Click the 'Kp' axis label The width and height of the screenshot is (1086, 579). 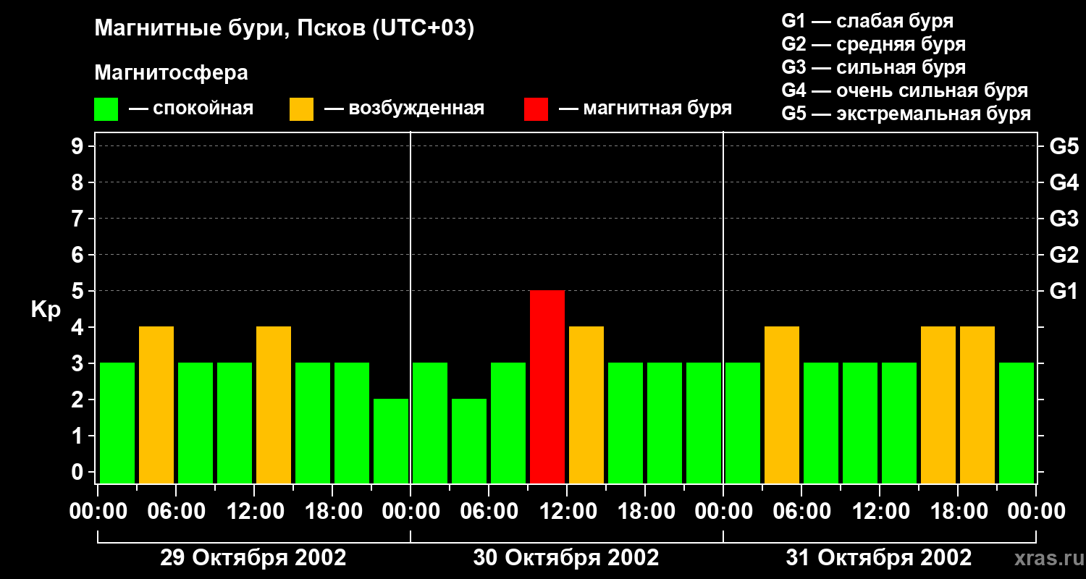(x=46, y=310)
